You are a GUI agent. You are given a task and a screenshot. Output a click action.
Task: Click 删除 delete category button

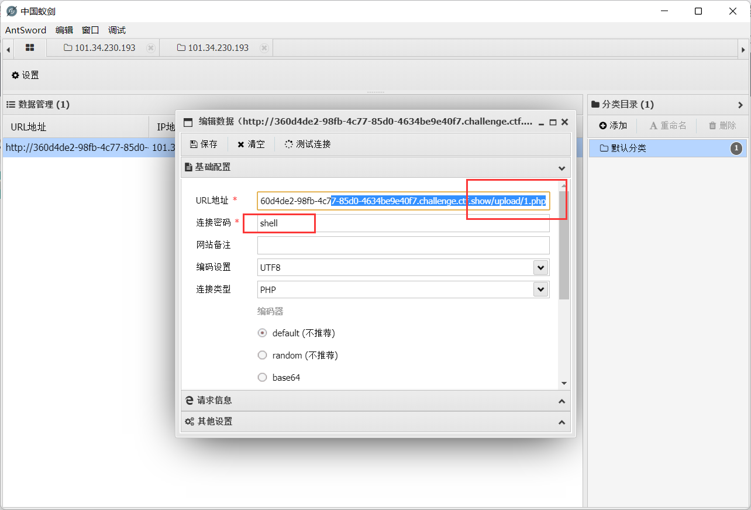pyautogui.click(x=723, y=125)
